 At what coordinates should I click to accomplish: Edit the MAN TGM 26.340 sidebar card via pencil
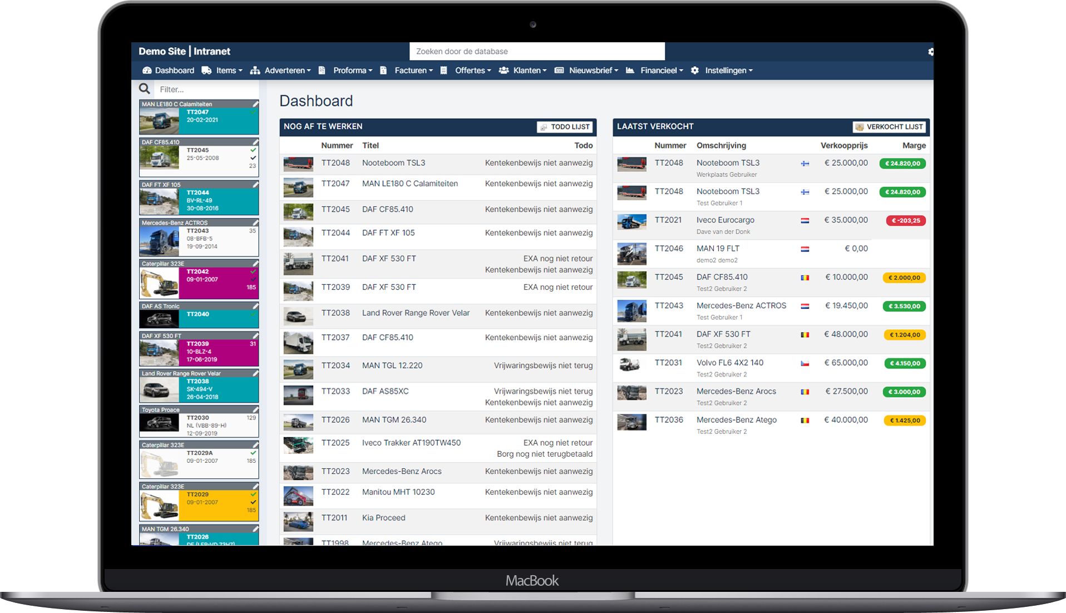coord(255,529)
